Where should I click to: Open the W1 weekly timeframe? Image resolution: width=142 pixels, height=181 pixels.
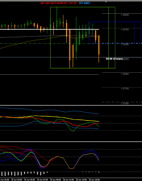81,3
